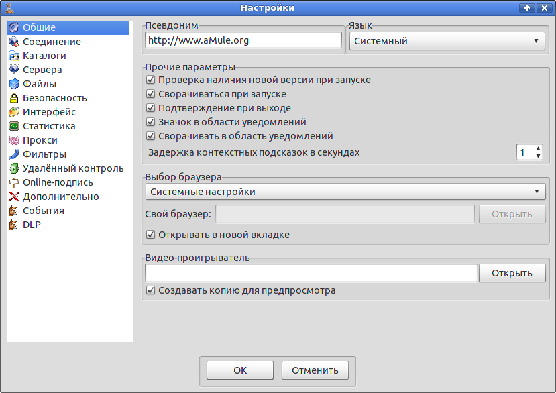
Task: Click the Прокси icon
Action: point(14,140)
